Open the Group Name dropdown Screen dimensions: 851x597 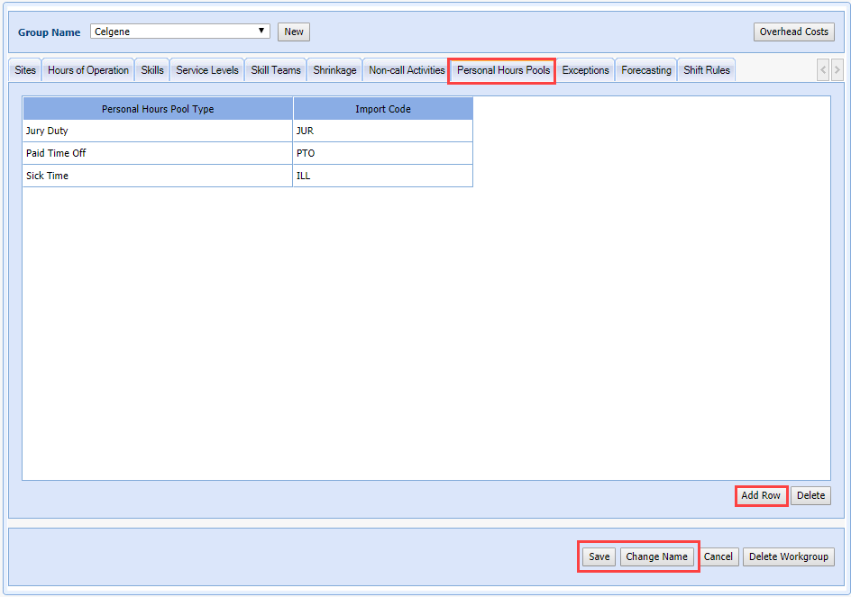[x=180, y=32]
